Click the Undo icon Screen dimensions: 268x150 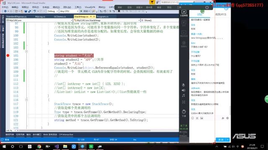(35, 11)
